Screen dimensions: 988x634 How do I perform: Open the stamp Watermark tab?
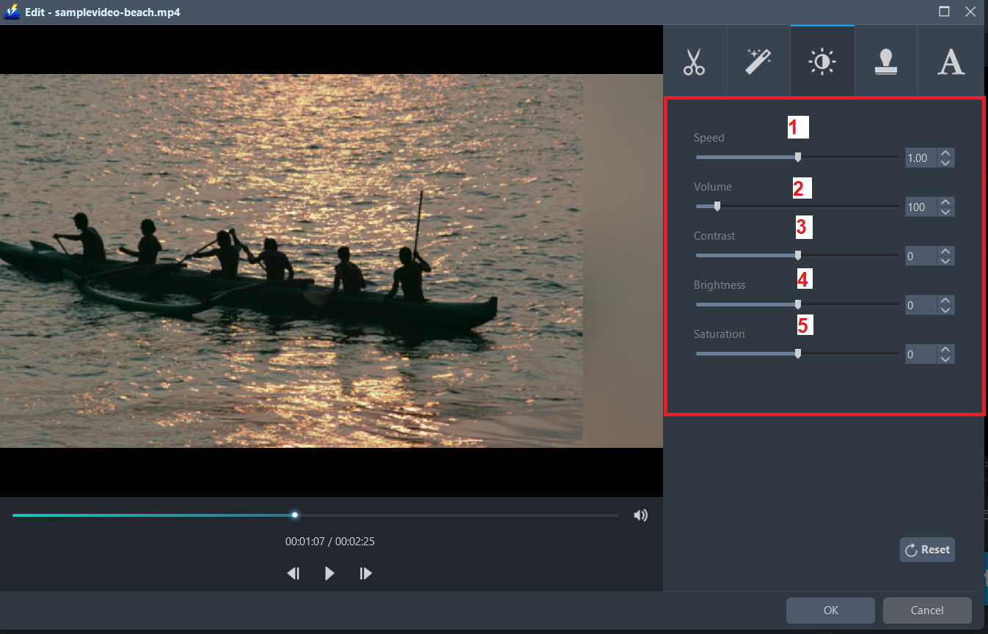pyautogui.click(x=885, y=62)
